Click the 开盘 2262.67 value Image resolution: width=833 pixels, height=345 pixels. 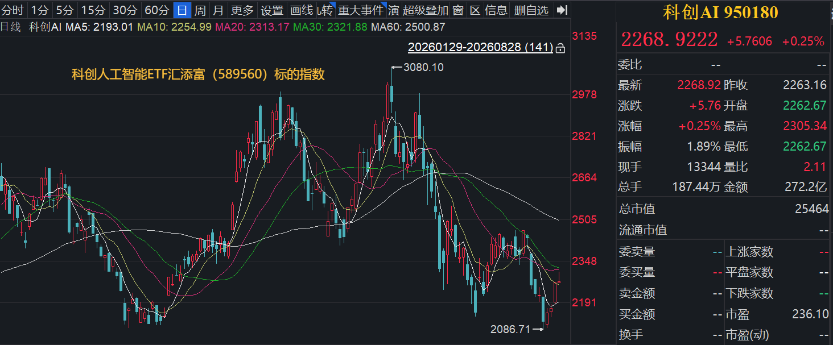tap(805, 106)
